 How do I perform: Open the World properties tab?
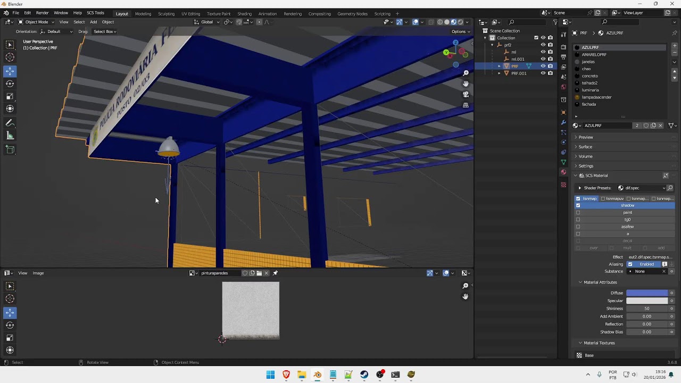click(563, 87)
